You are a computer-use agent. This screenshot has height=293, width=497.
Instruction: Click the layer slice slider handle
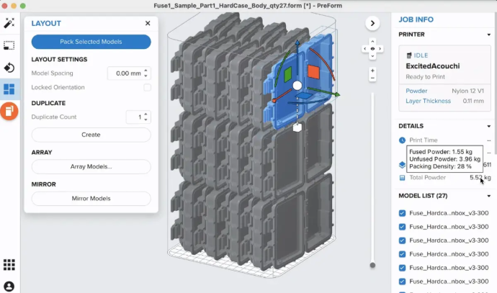pyautogui.click(x=372, y=265)
